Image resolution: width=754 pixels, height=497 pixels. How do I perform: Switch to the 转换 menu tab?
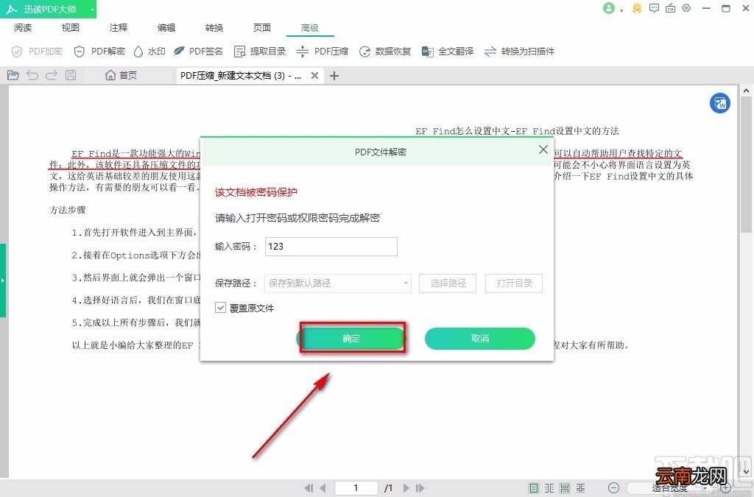pos(214,27)
